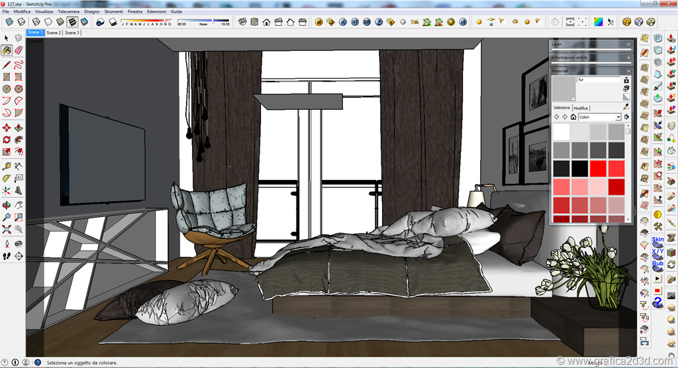Switch to the Modifica tab in Materiali

(581, 108)
